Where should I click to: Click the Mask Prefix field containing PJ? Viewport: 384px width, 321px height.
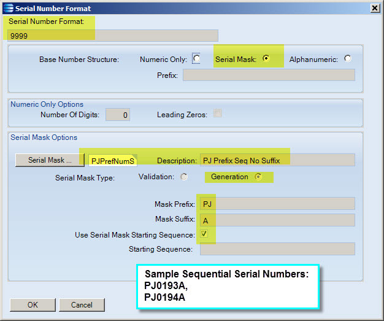point(277,204)
